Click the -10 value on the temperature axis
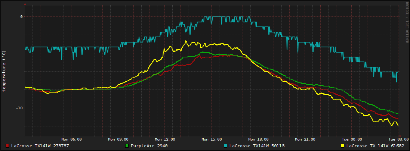 19,108
